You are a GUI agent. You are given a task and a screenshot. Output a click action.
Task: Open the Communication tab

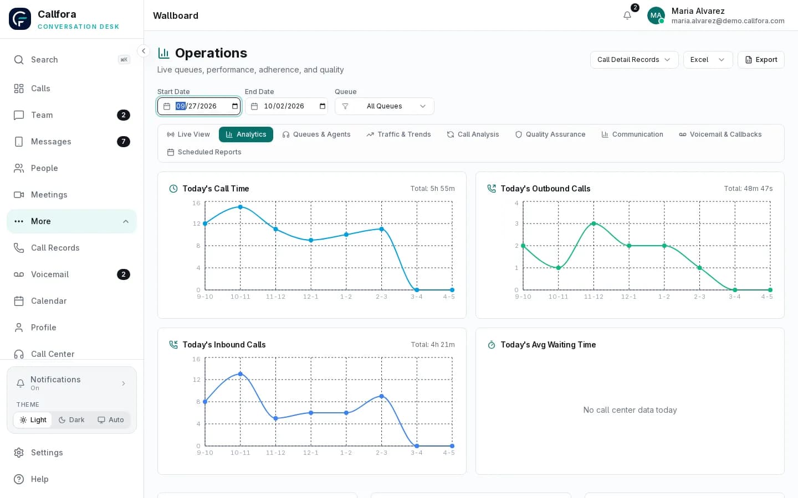click(632, 134)
